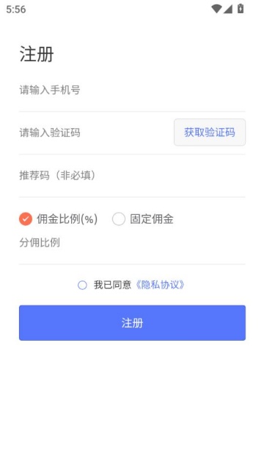Tap the cellular signal icon
Viewport: 264px width, 471px height.
pos(228,9)
